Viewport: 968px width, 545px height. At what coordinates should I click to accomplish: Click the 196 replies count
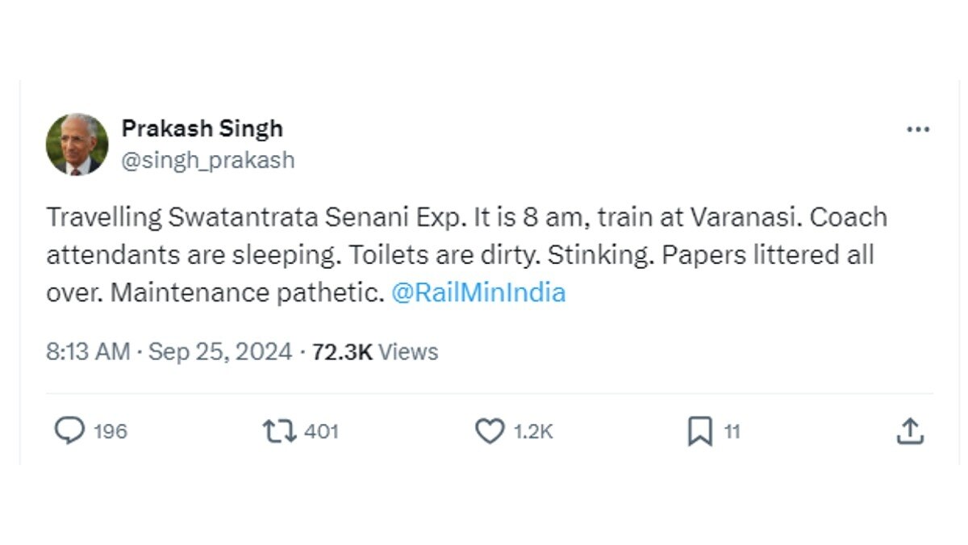111,432
